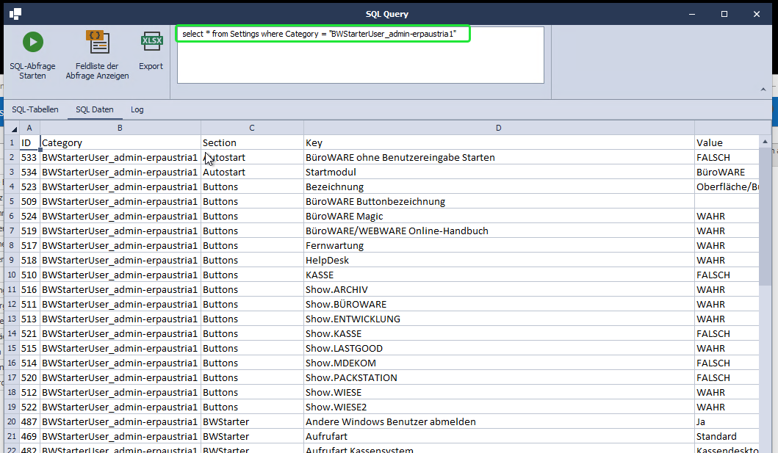The image size is (778, 453).
Task: Run the query with SQL-Abfrage Starten
Action: (x=33, y=54)
